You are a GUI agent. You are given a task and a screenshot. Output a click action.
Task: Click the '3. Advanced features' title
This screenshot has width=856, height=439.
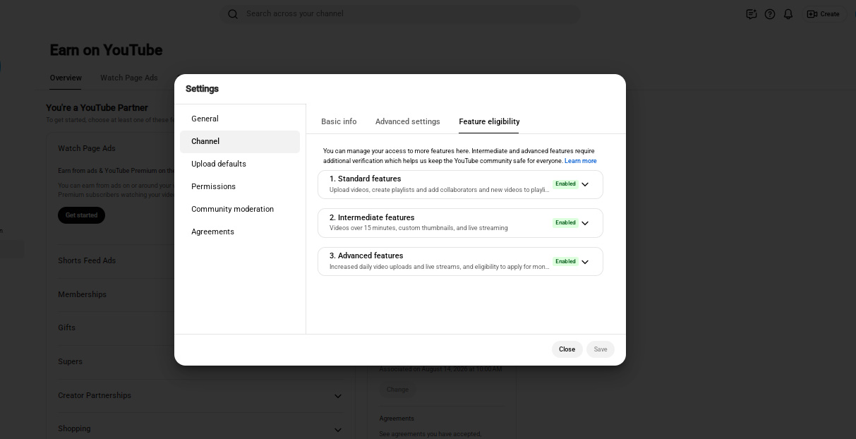(366, 255)
